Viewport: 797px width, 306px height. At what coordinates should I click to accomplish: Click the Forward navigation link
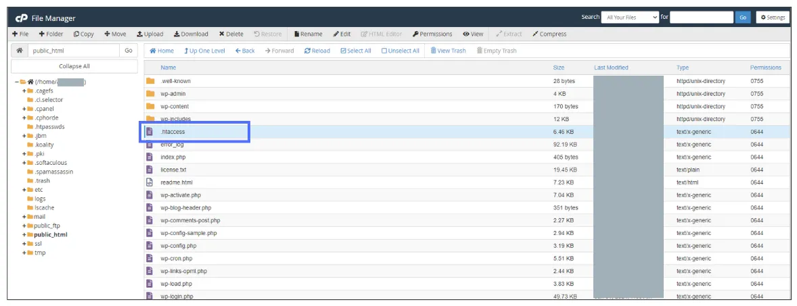[x=279, y=51]
